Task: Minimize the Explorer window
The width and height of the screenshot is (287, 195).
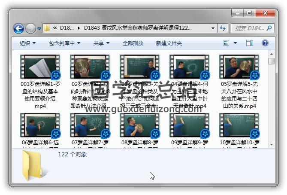Action: [237, 13]
